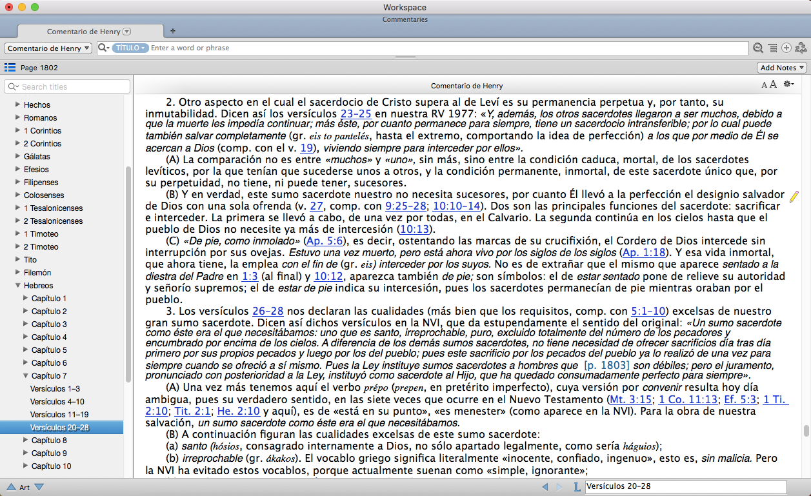Decrease text size with small A
This screenshot has height=496, width=811.
point(765,85)
